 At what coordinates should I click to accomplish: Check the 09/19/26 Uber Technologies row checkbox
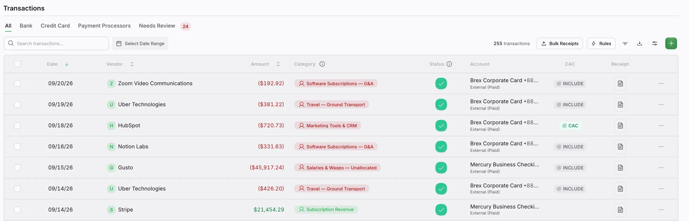tap(17, 105)
